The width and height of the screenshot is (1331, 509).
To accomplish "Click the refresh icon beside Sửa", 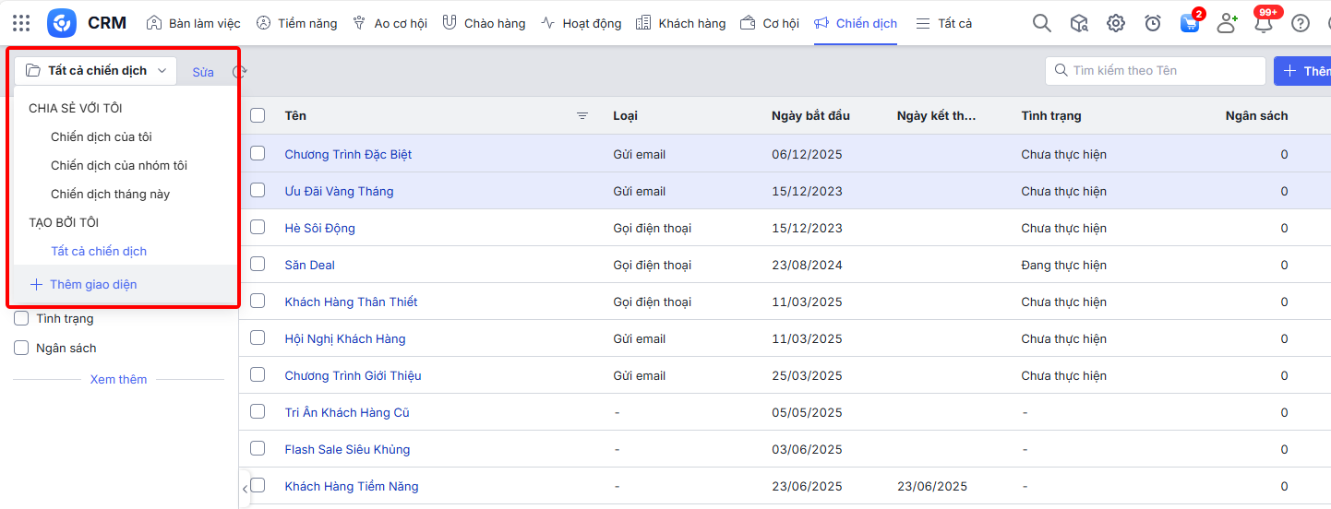I will [240, 71].
